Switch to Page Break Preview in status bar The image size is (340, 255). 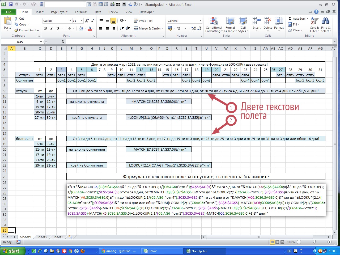[282, 242]
